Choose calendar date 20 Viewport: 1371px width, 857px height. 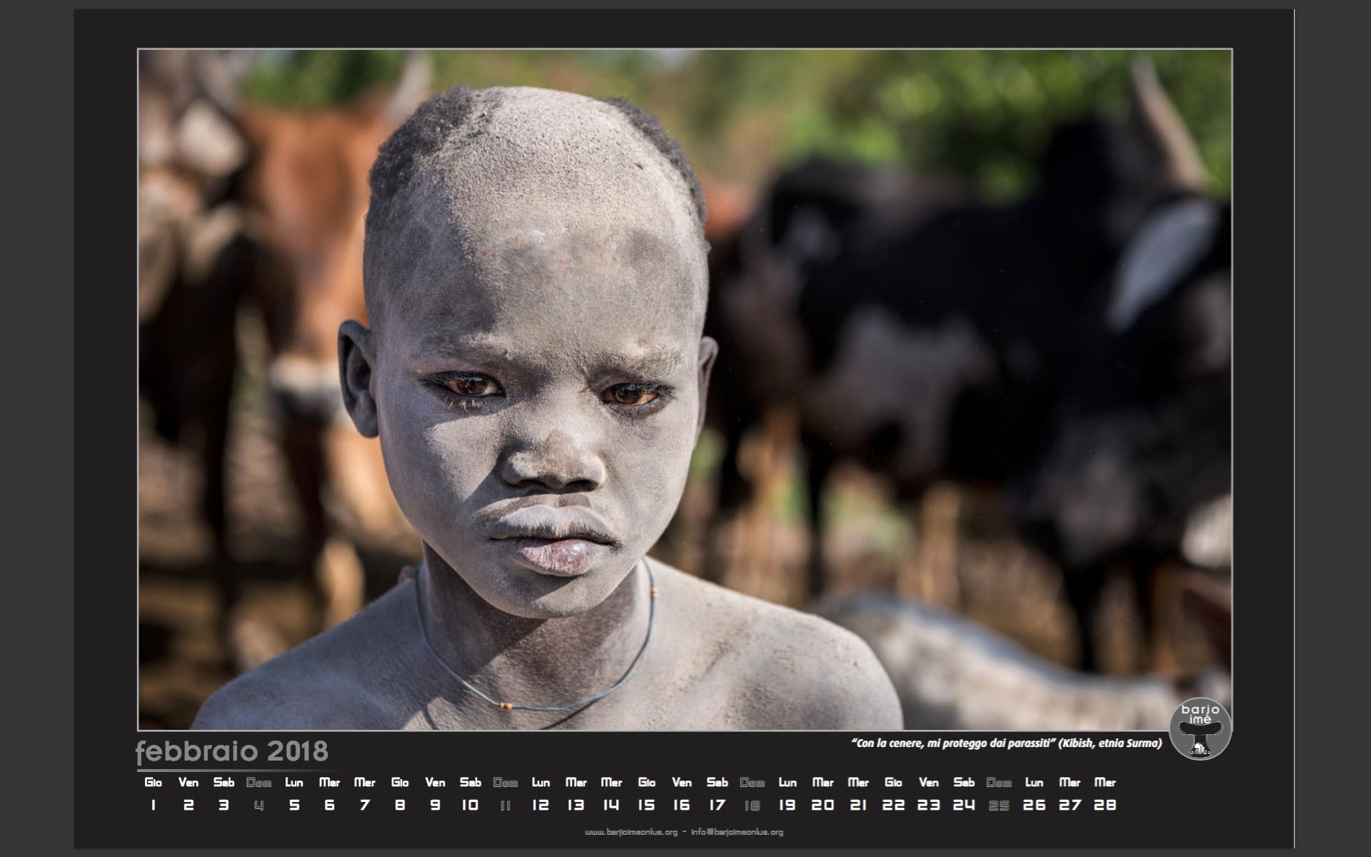point(823,805)
